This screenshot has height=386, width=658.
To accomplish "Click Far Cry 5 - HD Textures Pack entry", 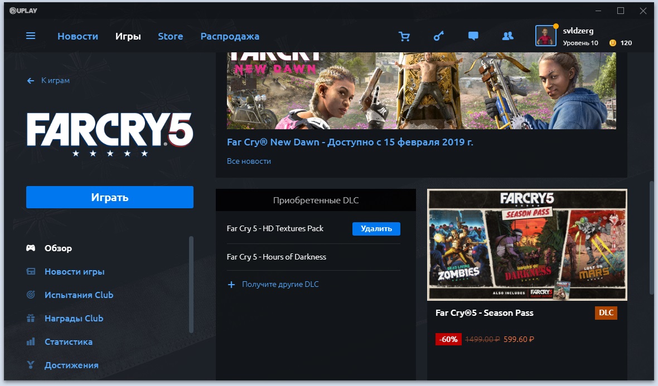I will click(x=275, y=228).
